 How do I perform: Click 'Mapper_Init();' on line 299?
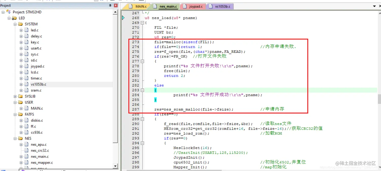tap(190, 167)
